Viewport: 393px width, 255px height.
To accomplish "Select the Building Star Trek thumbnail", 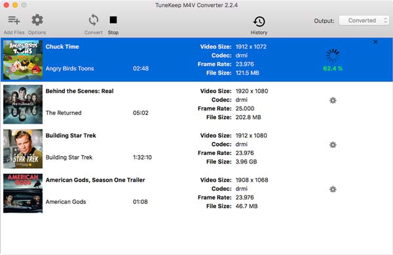I will (x=23, y=148).
